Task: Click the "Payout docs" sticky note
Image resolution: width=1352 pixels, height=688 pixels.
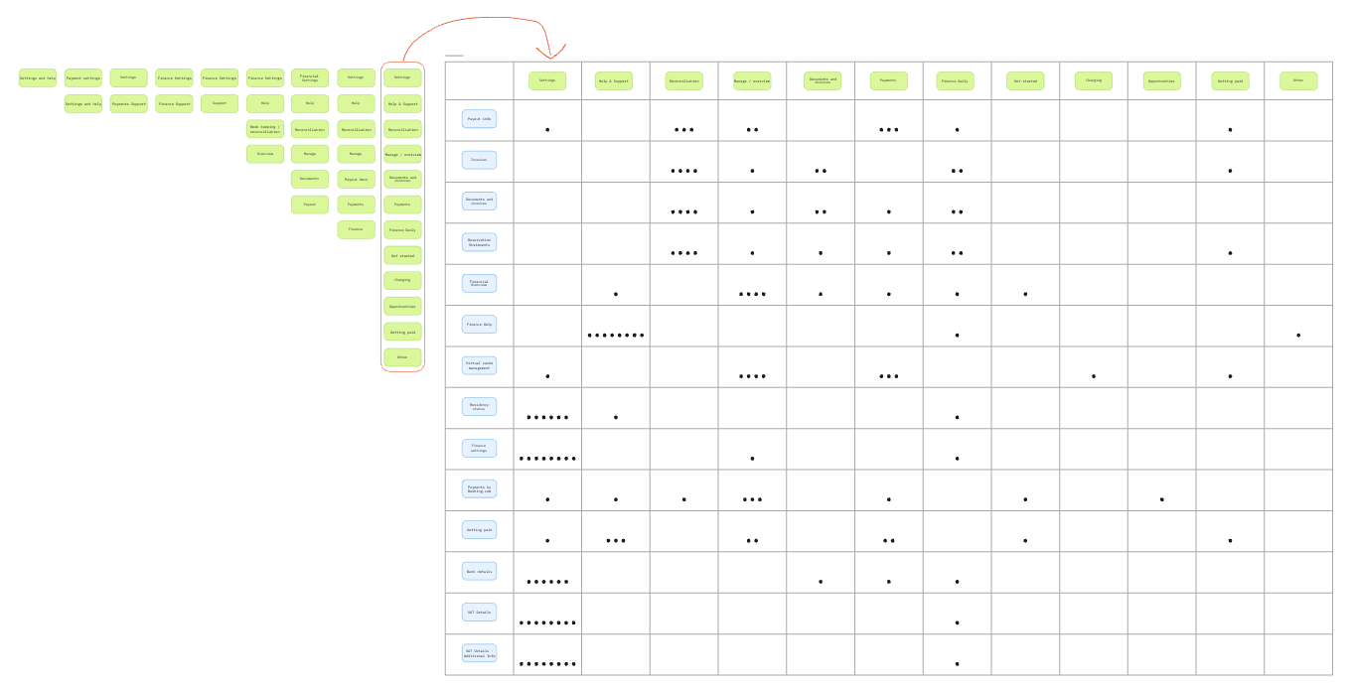Action: 356,179
